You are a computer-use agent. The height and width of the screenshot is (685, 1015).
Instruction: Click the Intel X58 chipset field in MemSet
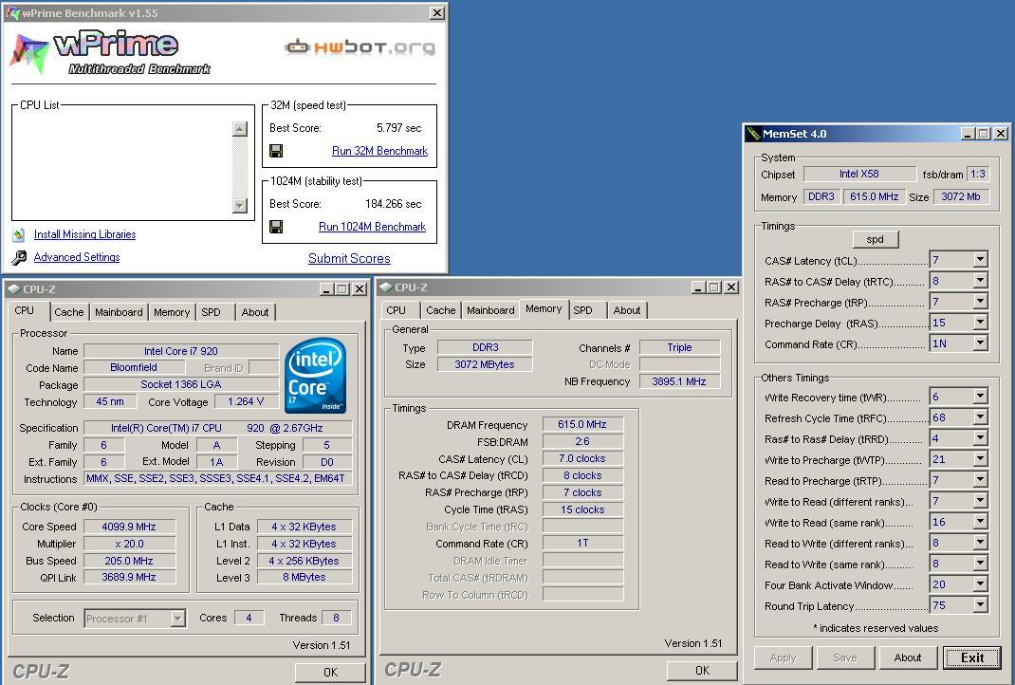click(x=859, y=174)
